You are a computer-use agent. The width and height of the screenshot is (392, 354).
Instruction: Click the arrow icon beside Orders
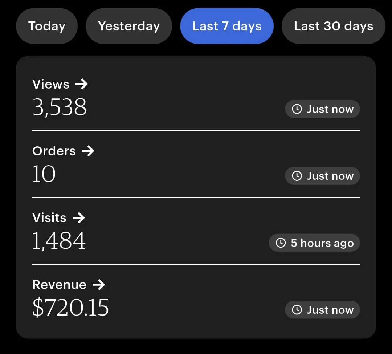[x=88, y=151]
